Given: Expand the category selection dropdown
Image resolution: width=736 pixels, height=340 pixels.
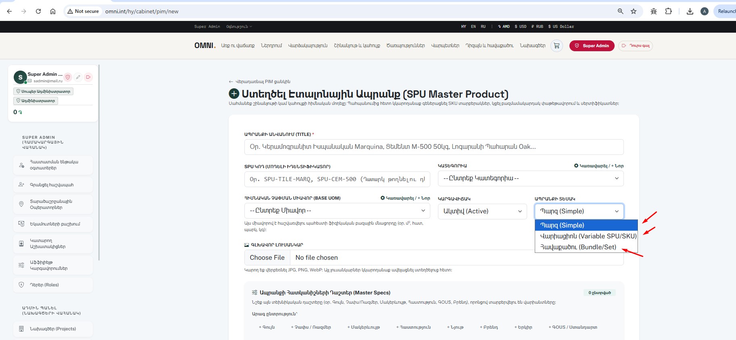Looking at the screenshot, I should click(x=531, y=178).
